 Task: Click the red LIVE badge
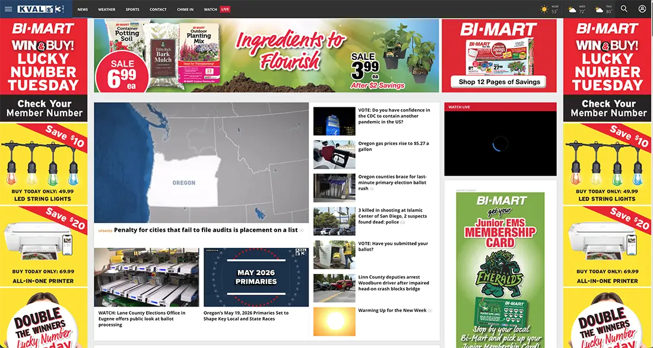225,9
